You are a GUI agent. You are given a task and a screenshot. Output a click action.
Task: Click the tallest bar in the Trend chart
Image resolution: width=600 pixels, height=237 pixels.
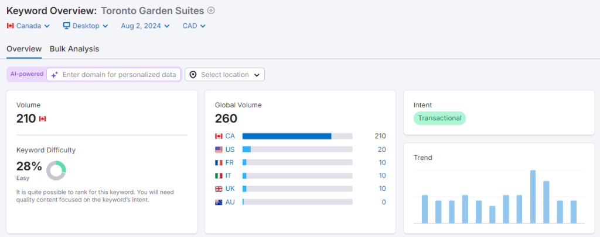pos(533,197)
